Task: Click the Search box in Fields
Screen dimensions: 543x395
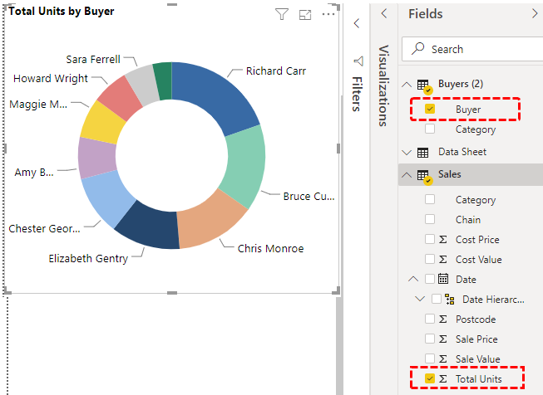Action: pyautogui.click(x=472, y=49)
